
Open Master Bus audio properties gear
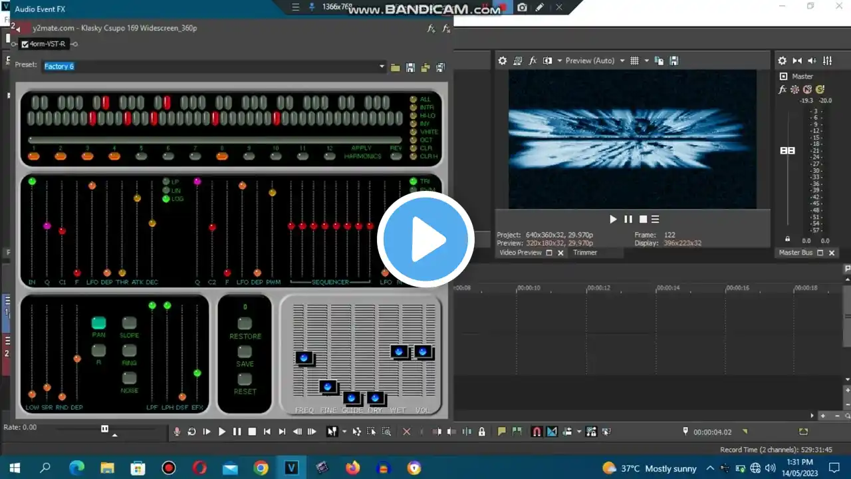(783, 61)
